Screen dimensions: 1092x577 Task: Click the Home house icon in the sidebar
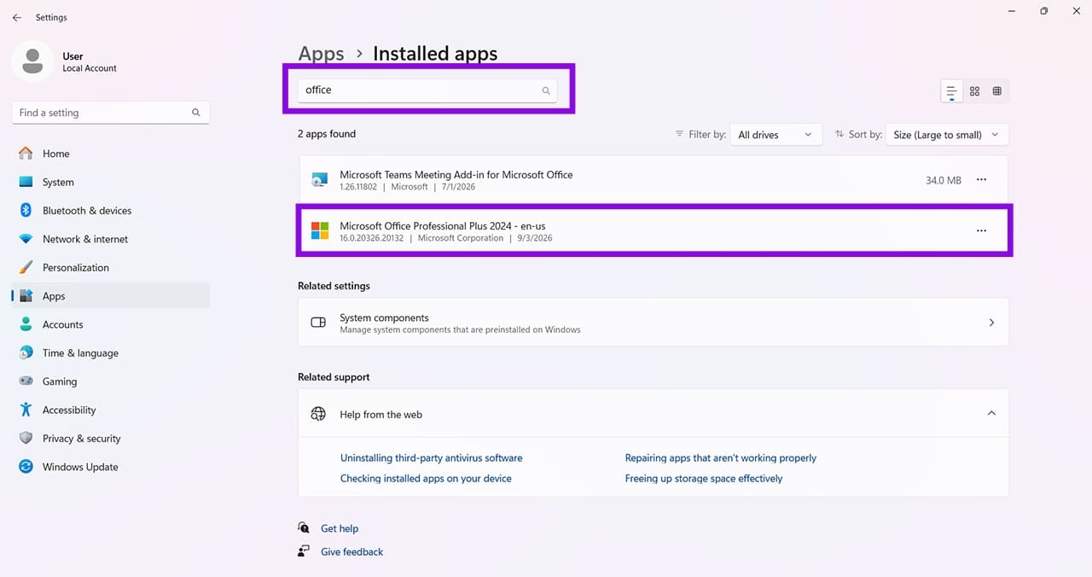tap(26, 154)
